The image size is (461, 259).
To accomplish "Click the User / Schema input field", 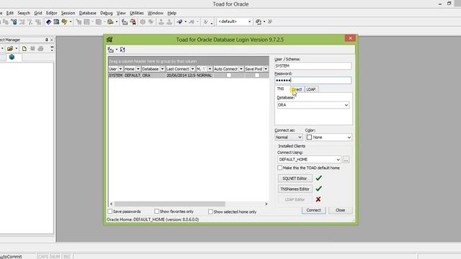I will coord(313,65).
